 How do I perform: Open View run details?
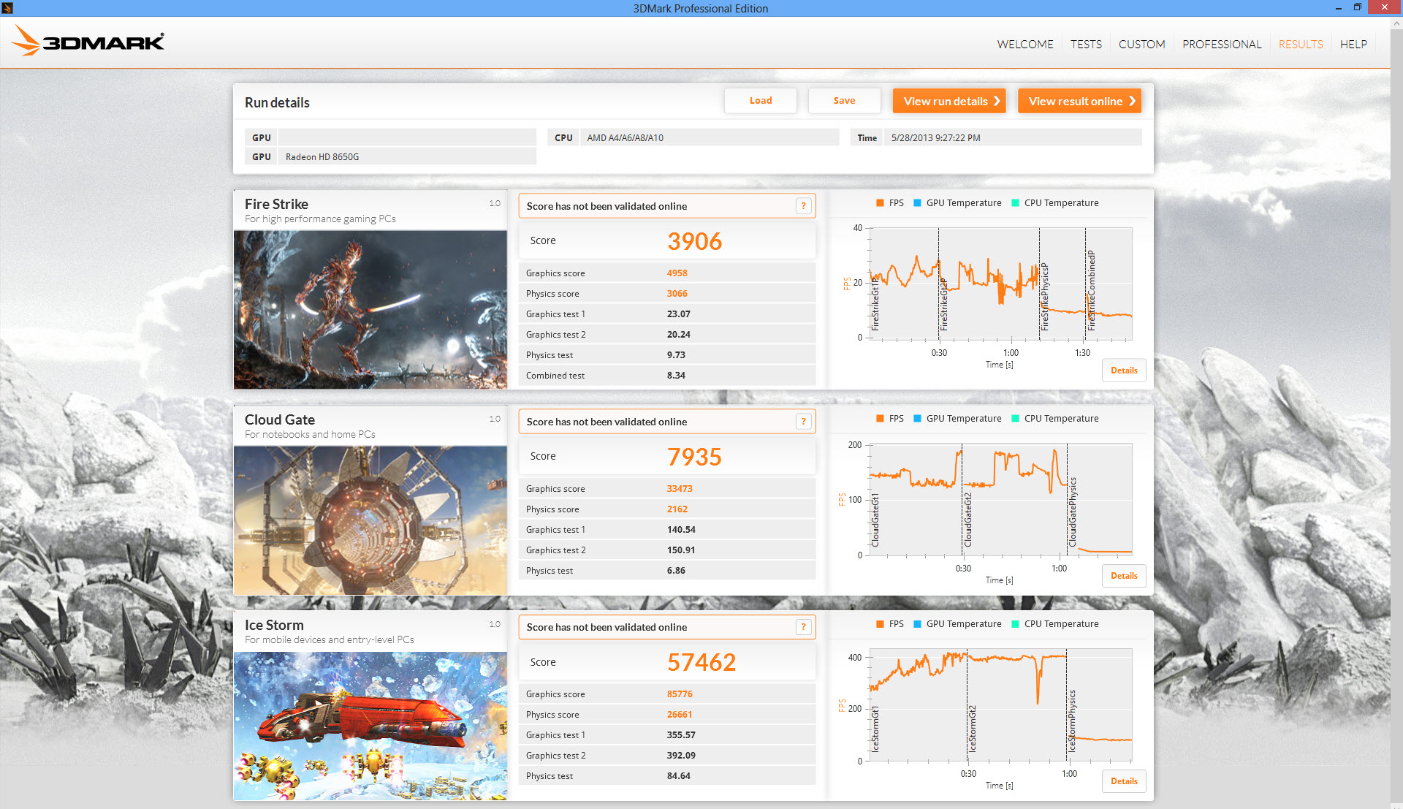click(949, 101)
